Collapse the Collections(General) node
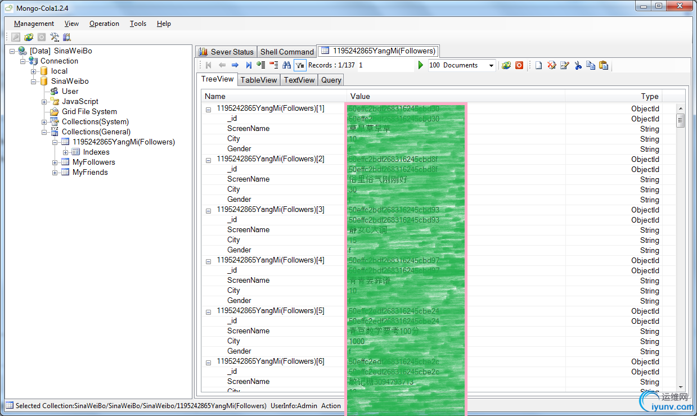Viewport: 697px width, 416px height. 44,132
